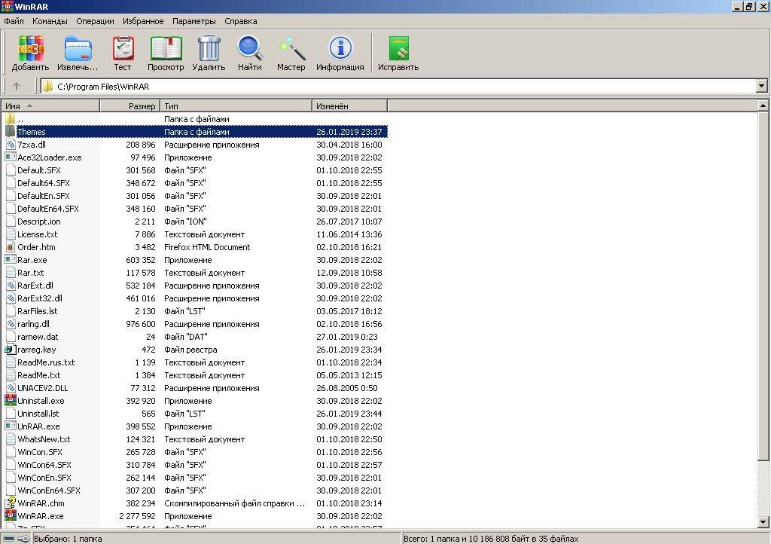Image resolution: width=771 pixels, height=544 pixels.
Task: Click the WinRAR.chm help file icon
Action: coord(11,503)
